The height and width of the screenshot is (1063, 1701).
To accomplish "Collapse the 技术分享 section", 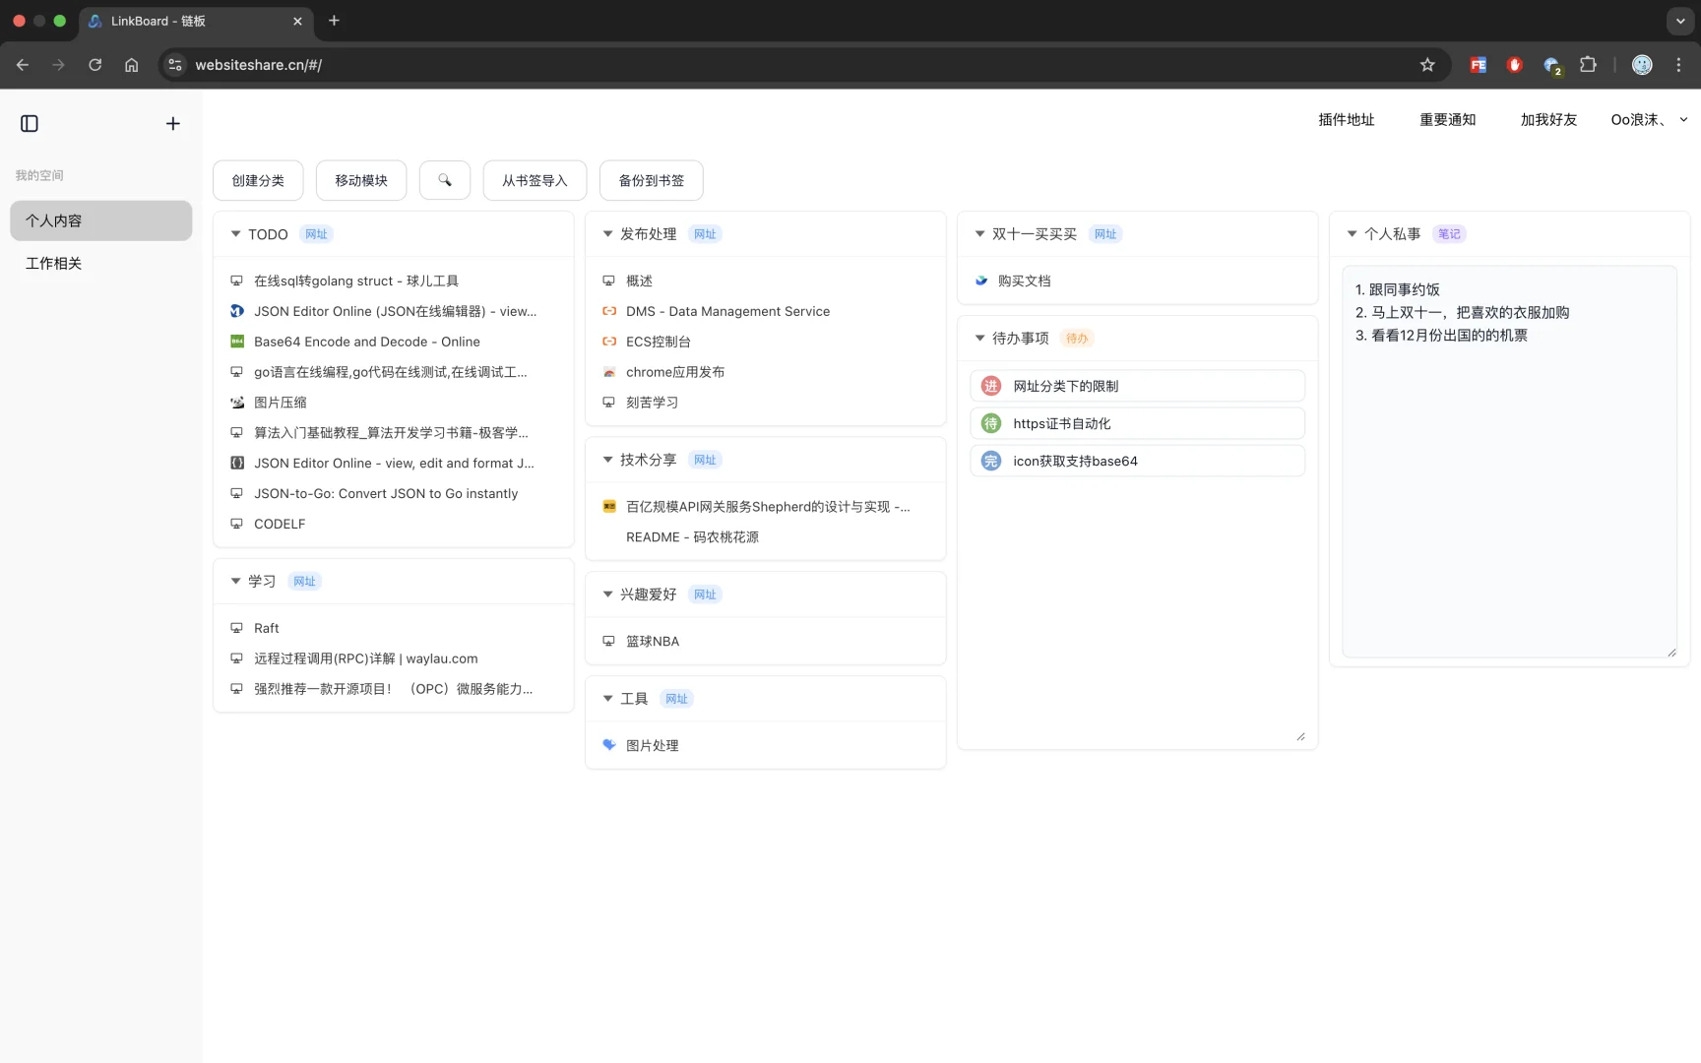I will 607,459.
